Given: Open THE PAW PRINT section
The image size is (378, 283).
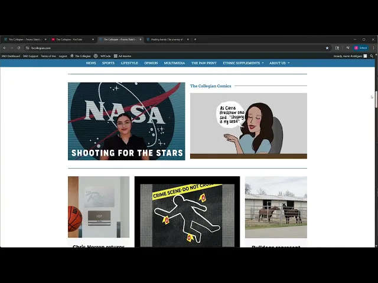Looking at the screenshot, I should tap(204, 63).
